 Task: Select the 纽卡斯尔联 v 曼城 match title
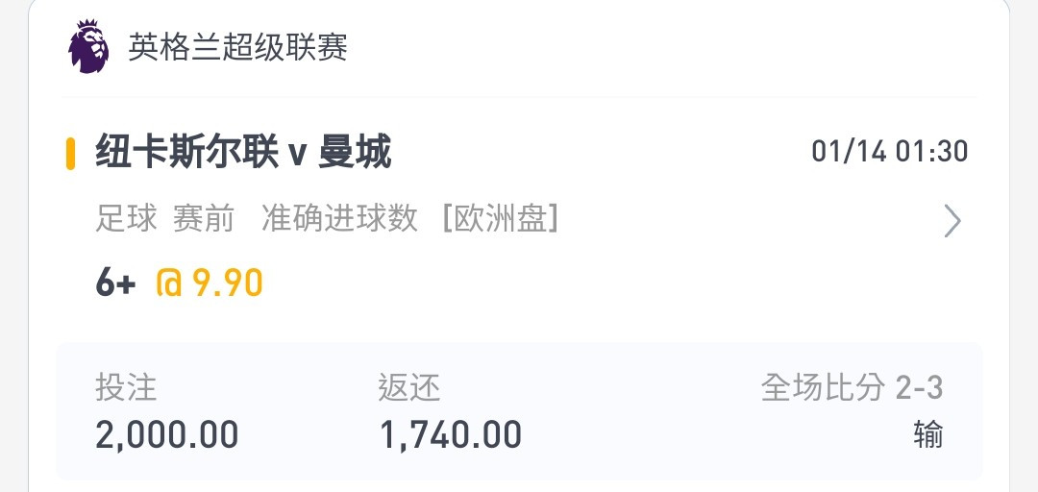click(243, 152)
